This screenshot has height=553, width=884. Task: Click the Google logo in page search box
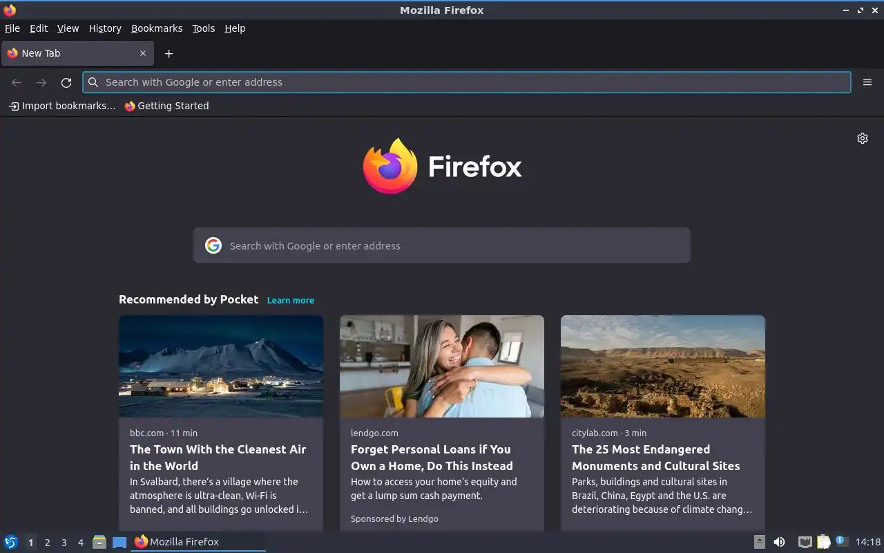(213, 245)
